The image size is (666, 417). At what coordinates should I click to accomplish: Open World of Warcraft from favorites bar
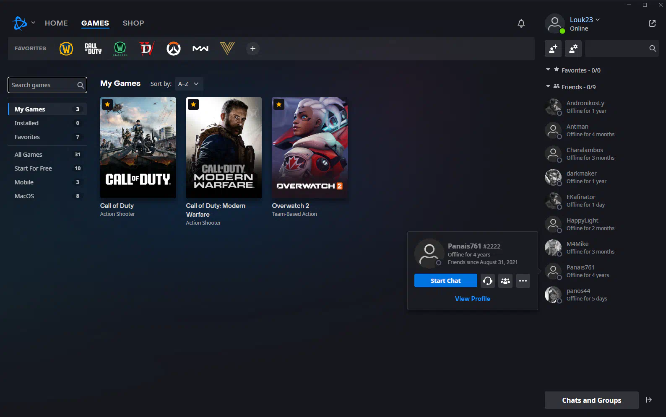click(66, 49)
